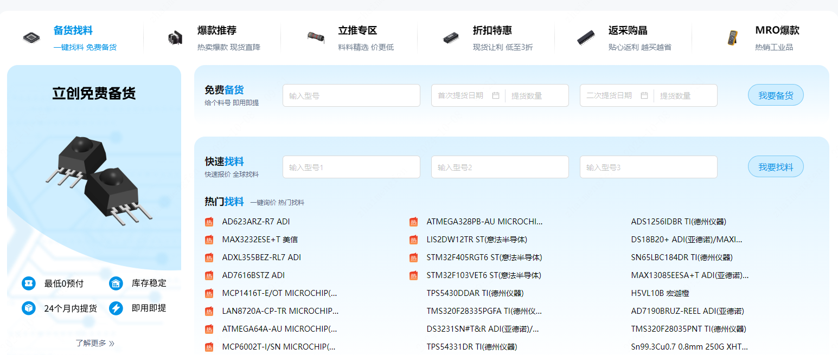Select STM32F103VET6 ST part name
The image size is (838, 355).
tap(484, 275)
